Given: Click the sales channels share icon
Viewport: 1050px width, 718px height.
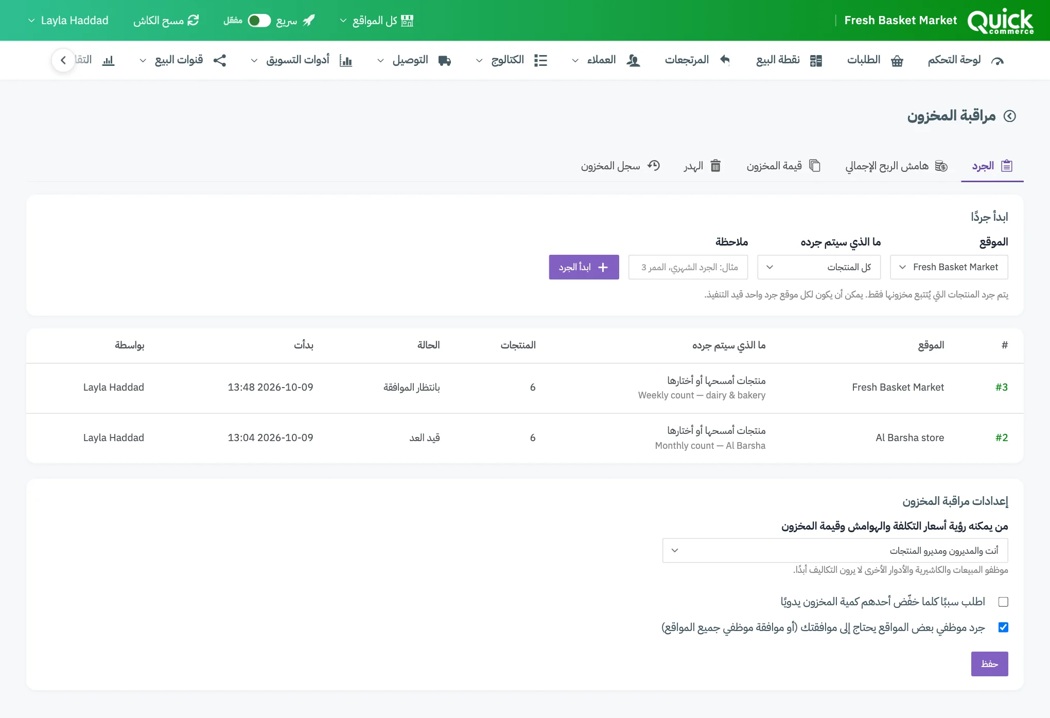Looking at the screenshot, I should pos(220,60).
